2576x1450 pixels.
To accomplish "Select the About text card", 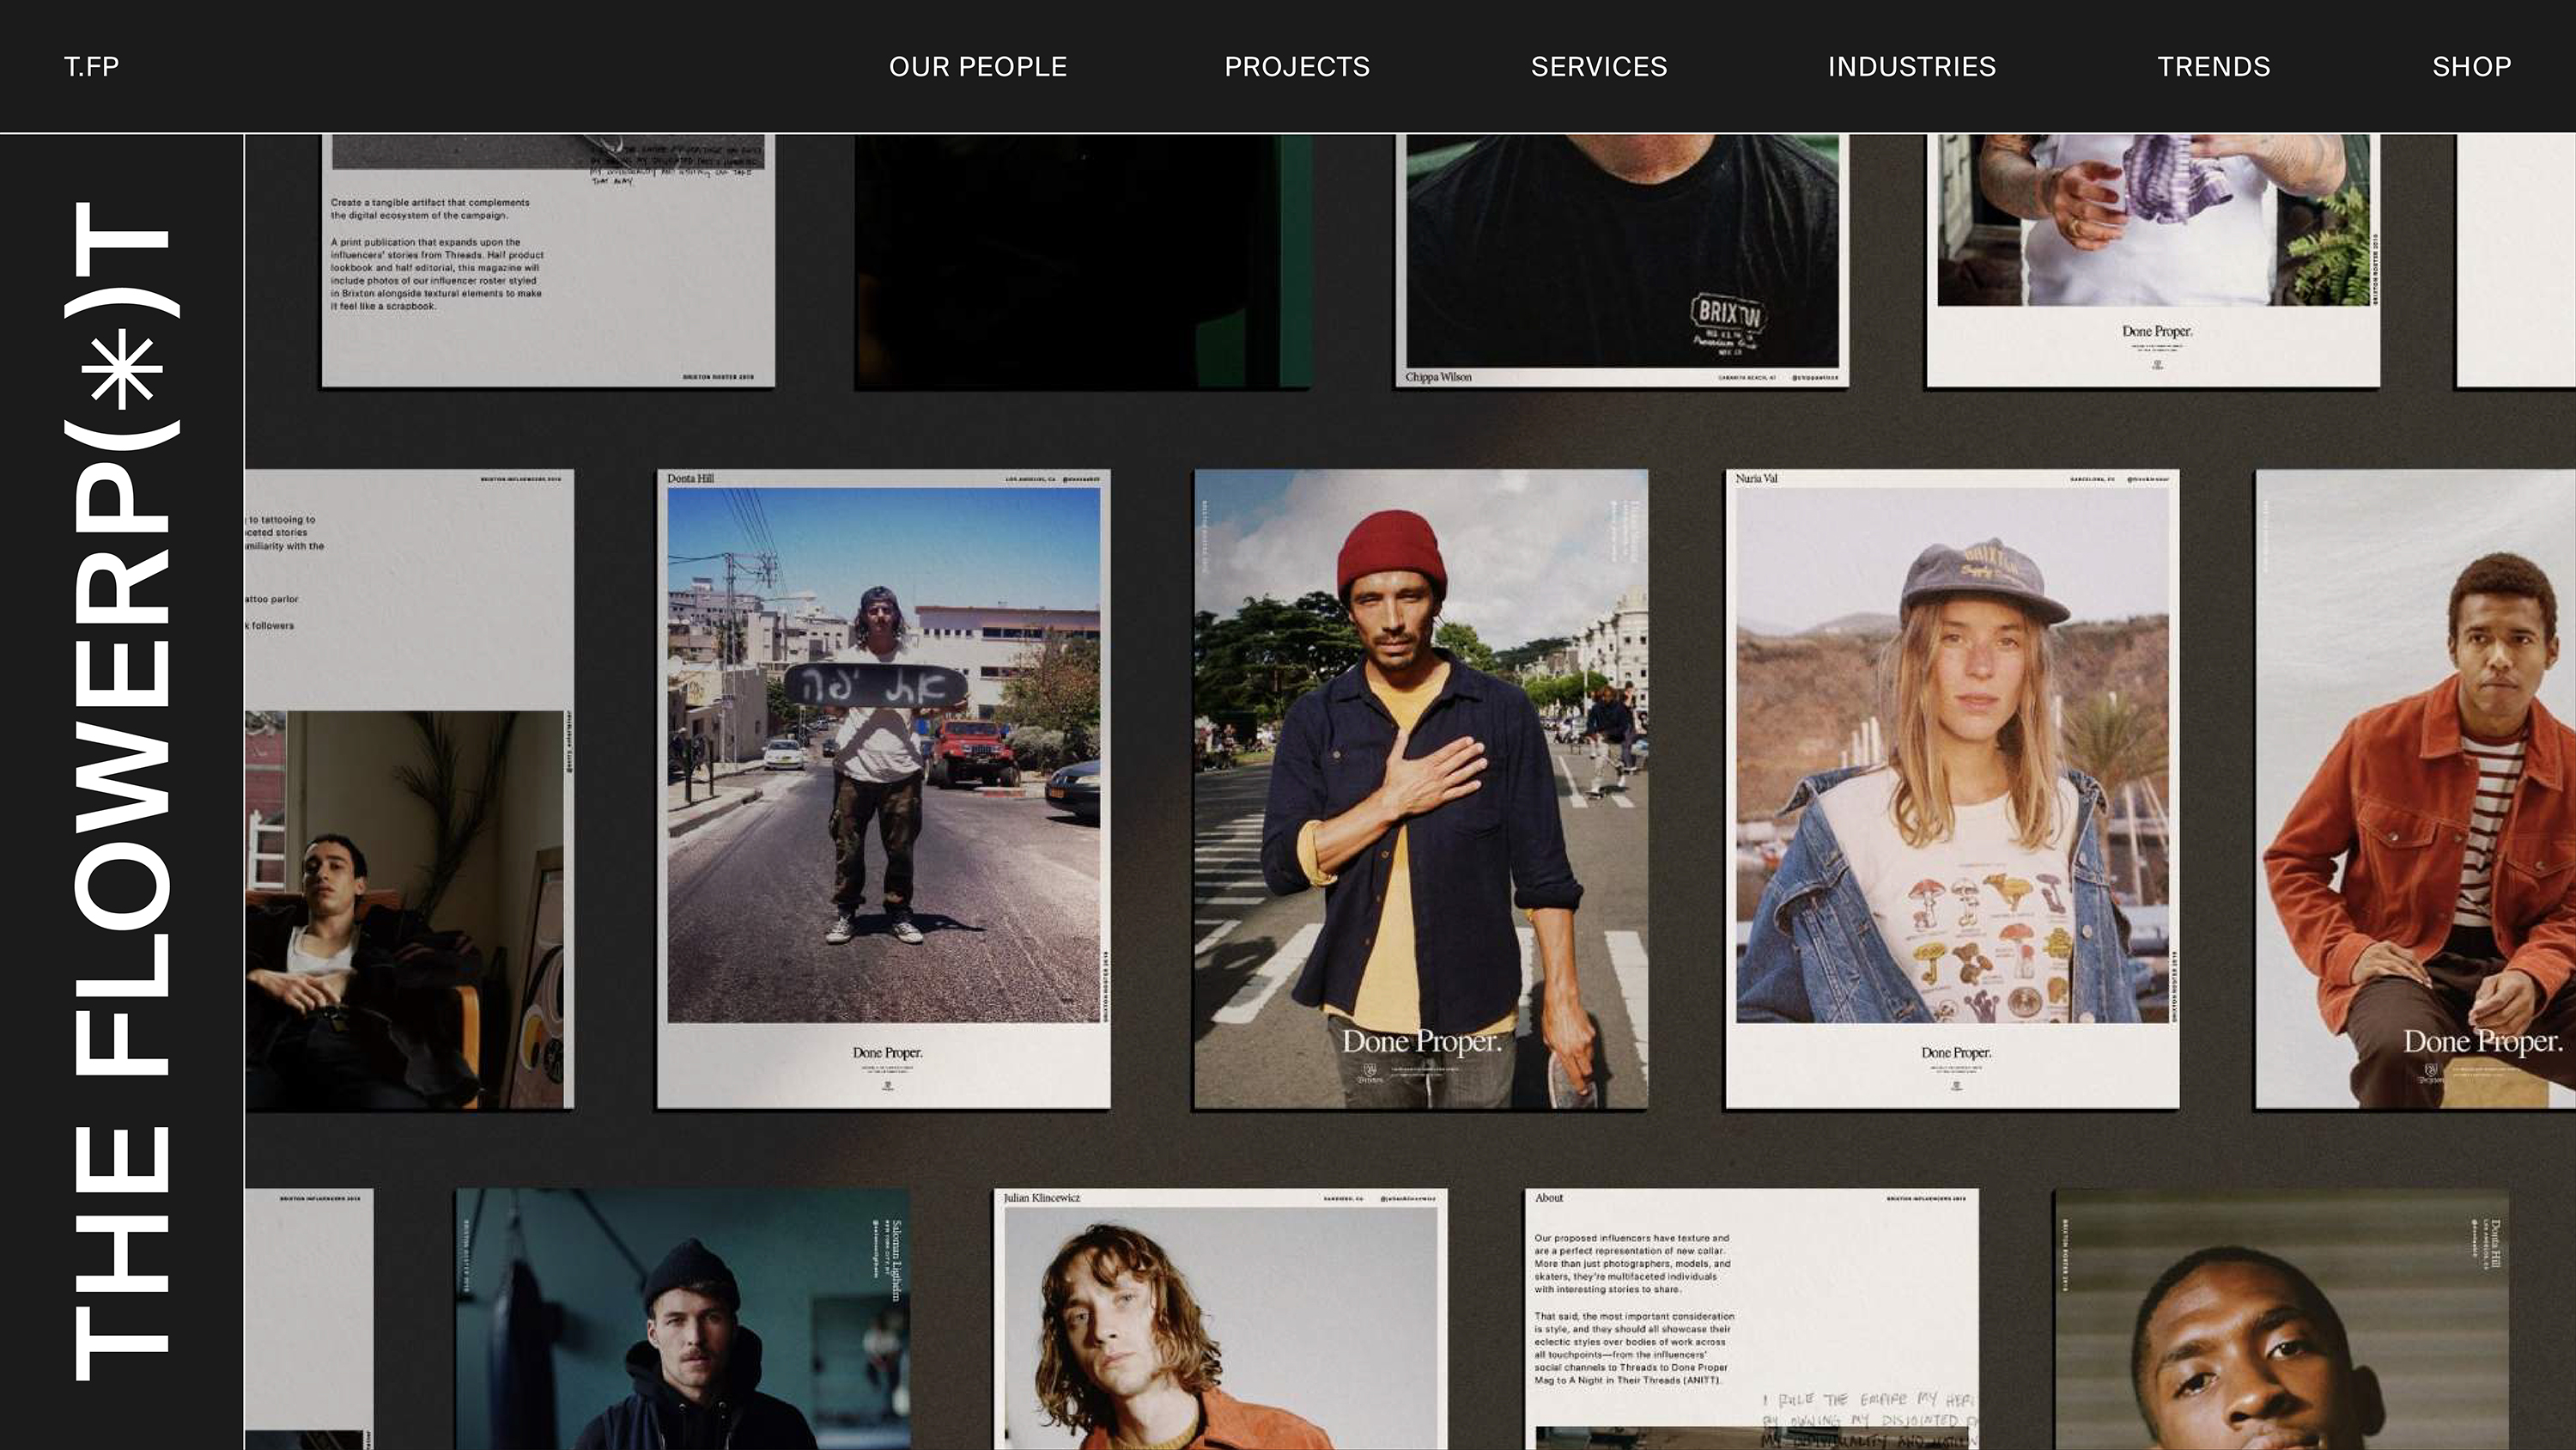I will (x=1751, y=1319).
